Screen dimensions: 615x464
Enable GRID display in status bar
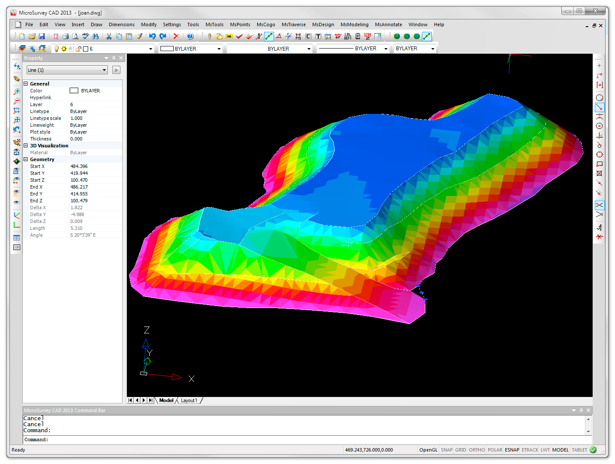tap(460, 450)
